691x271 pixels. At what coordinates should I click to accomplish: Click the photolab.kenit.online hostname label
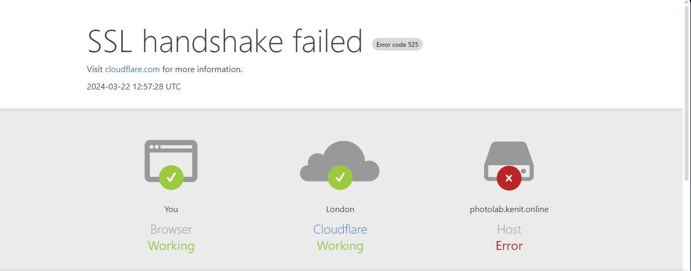509,209
